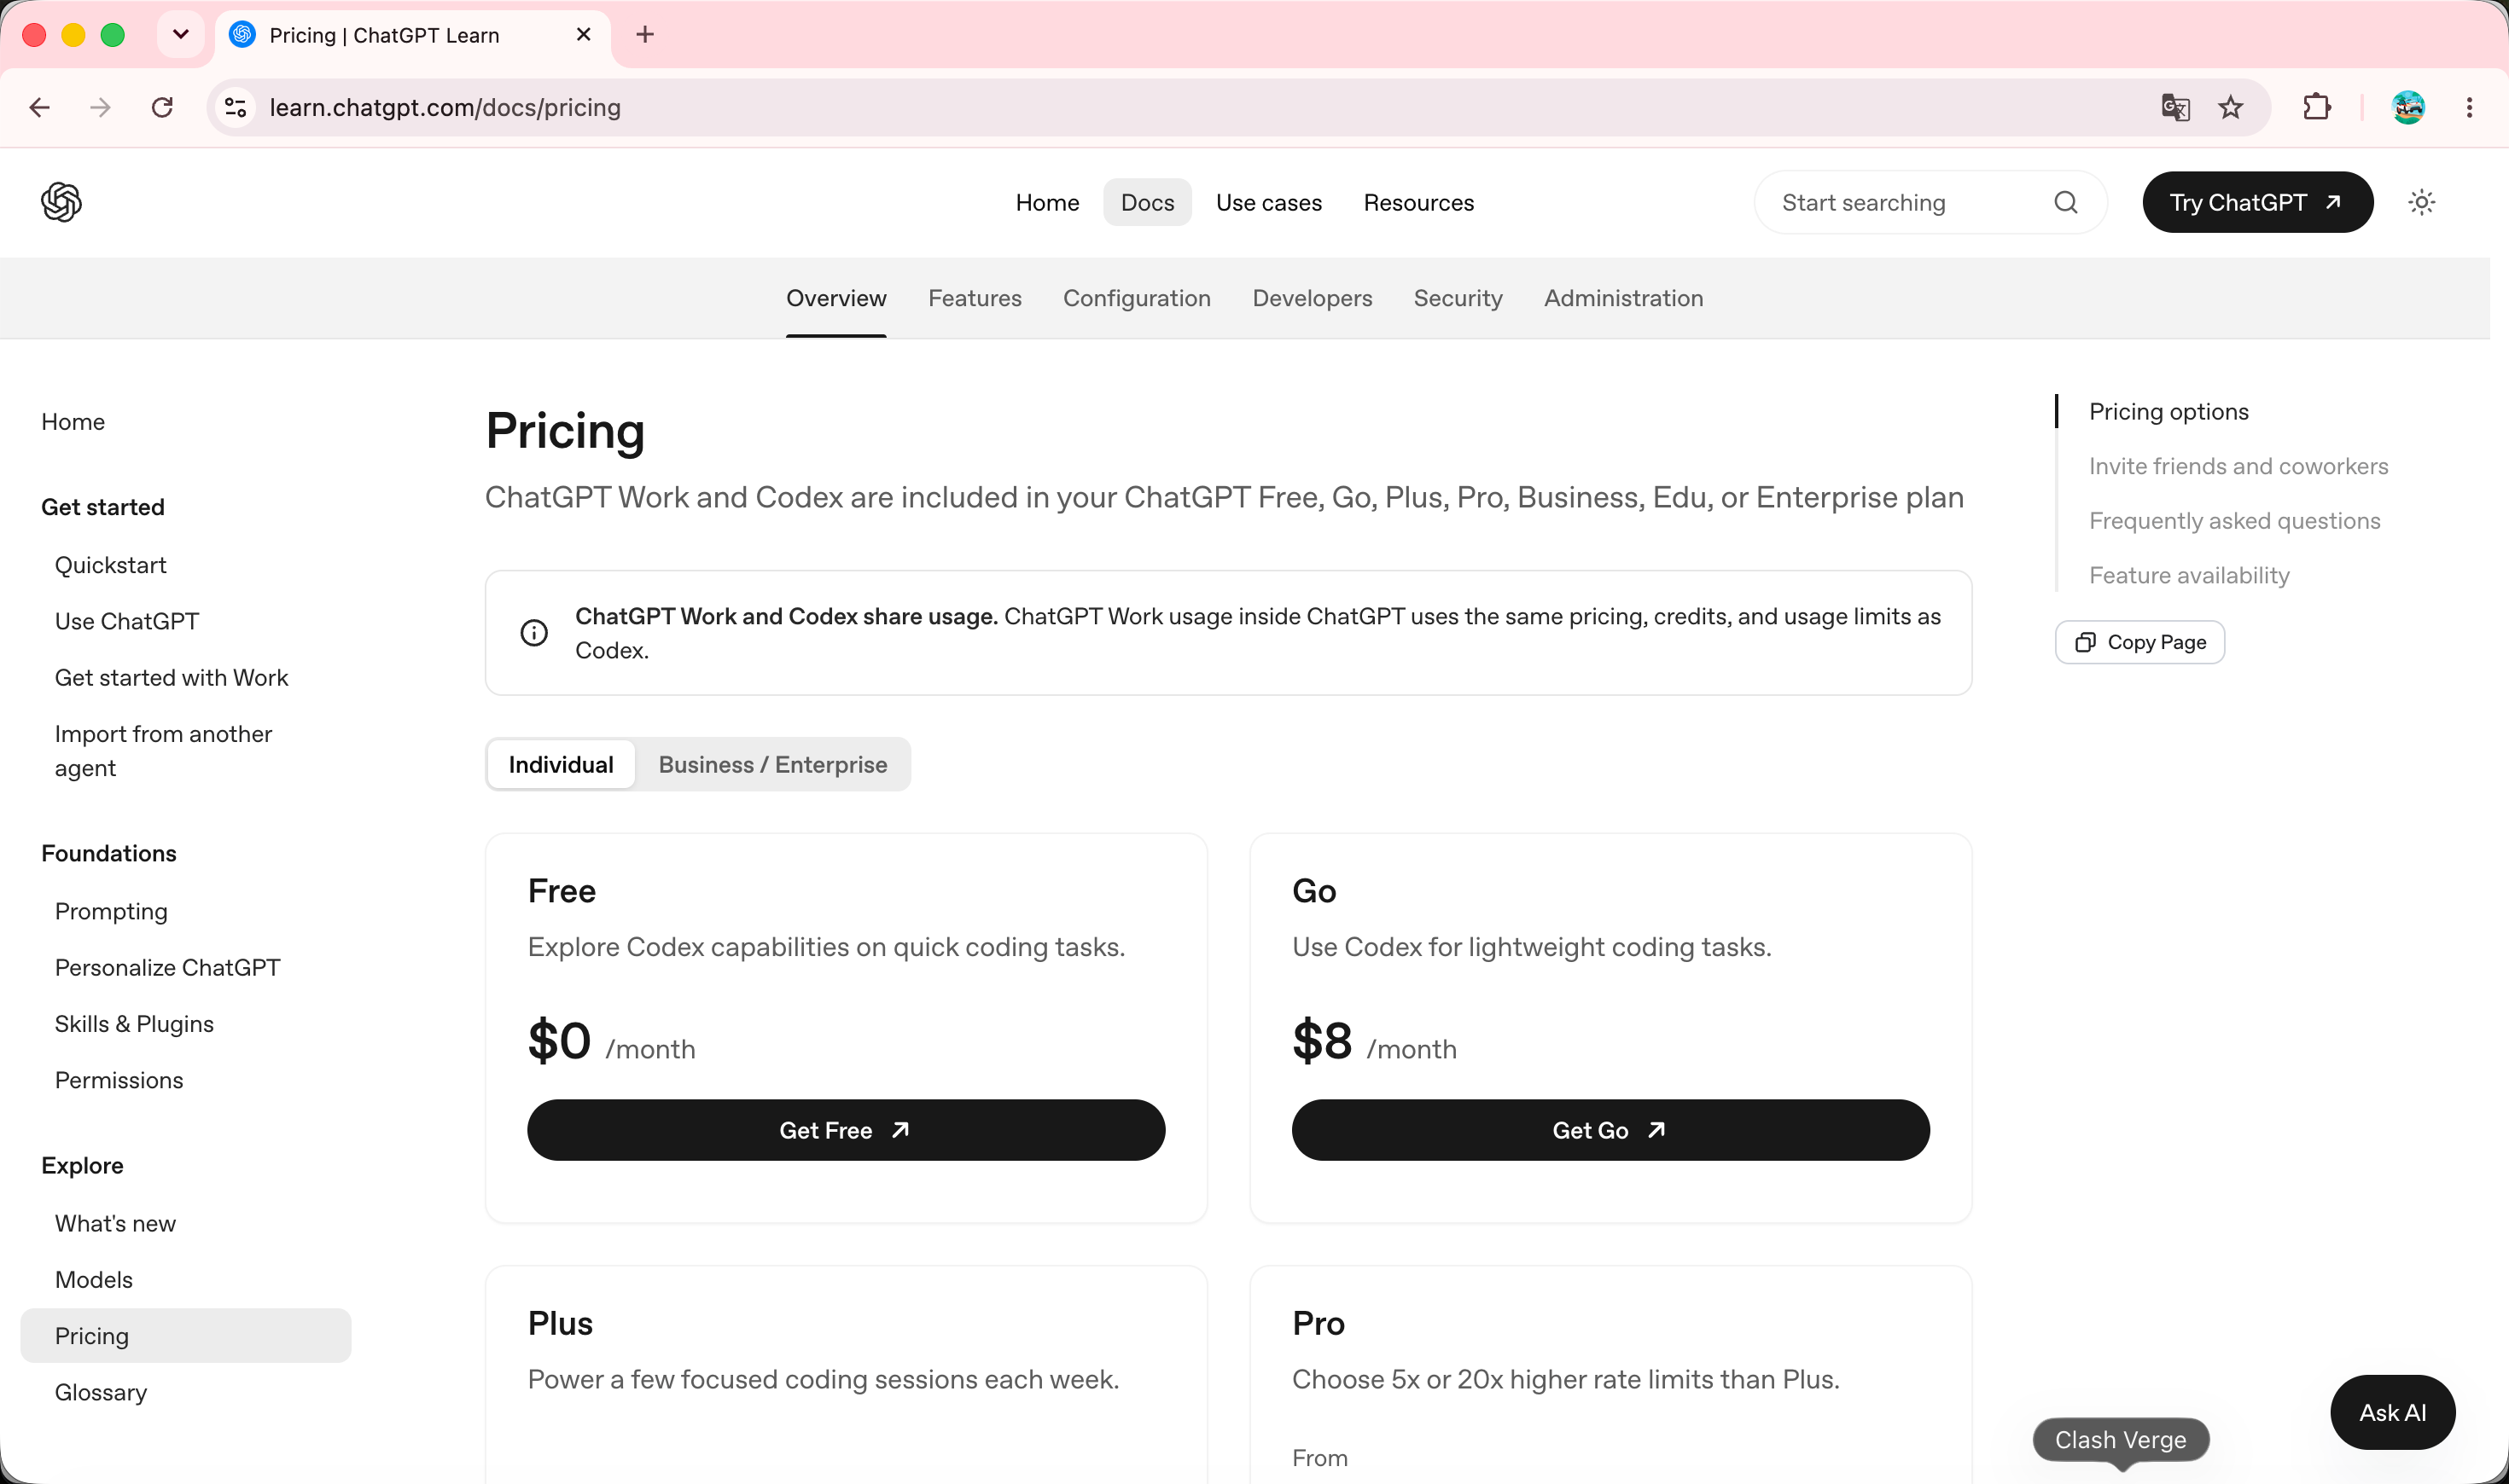Viewport: 2509px width, 1484px height.
Task: Open What's new in the sidebar
Action: click(x=115, y=1223)
